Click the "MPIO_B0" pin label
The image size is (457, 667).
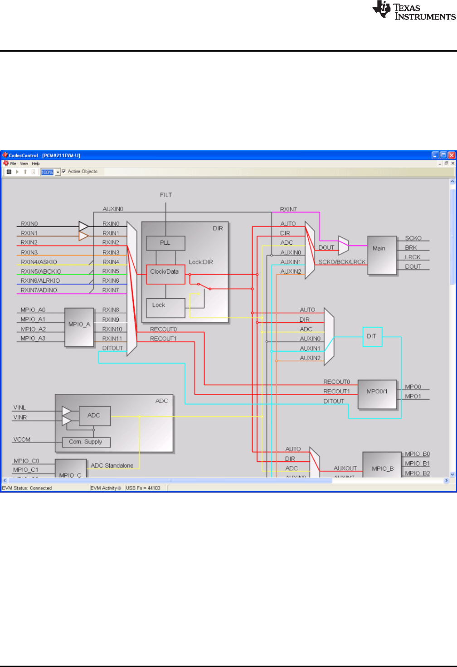pyautogui.click(x=417, y=454)
